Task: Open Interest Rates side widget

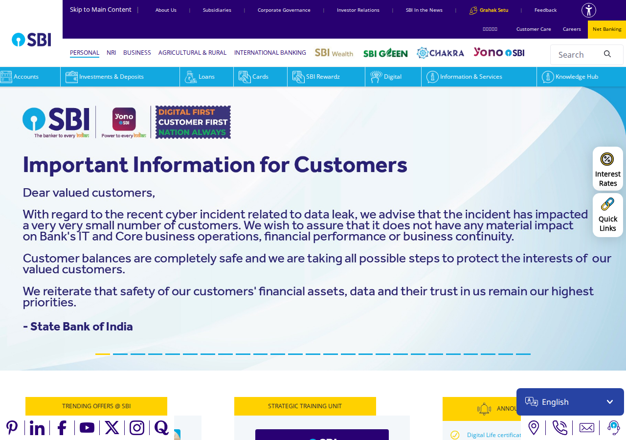Action: [608, 169]
